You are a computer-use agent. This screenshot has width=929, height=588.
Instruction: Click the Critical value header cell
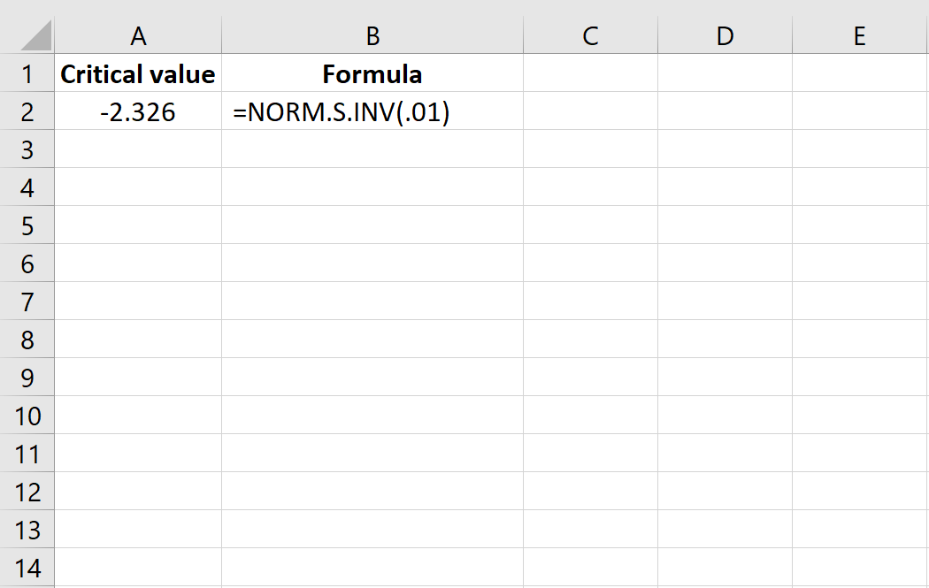pyautogui.click(x=138, y=74)
